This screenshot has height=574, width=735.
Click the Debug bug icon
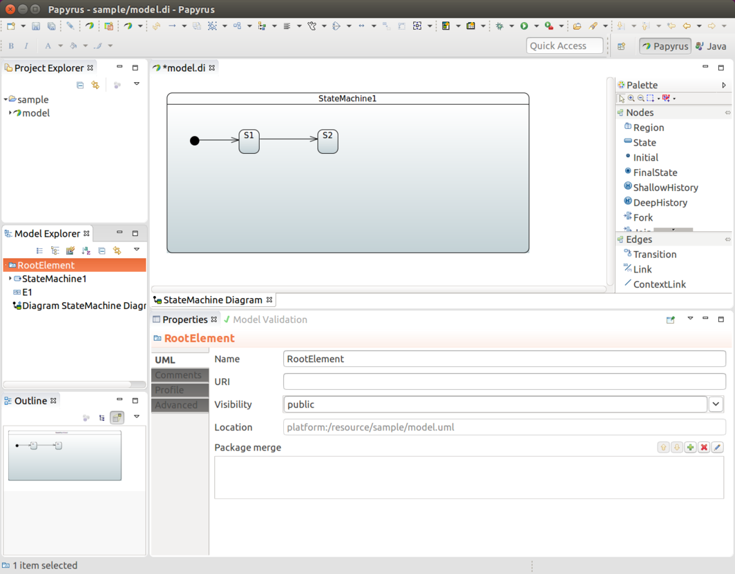499,26
